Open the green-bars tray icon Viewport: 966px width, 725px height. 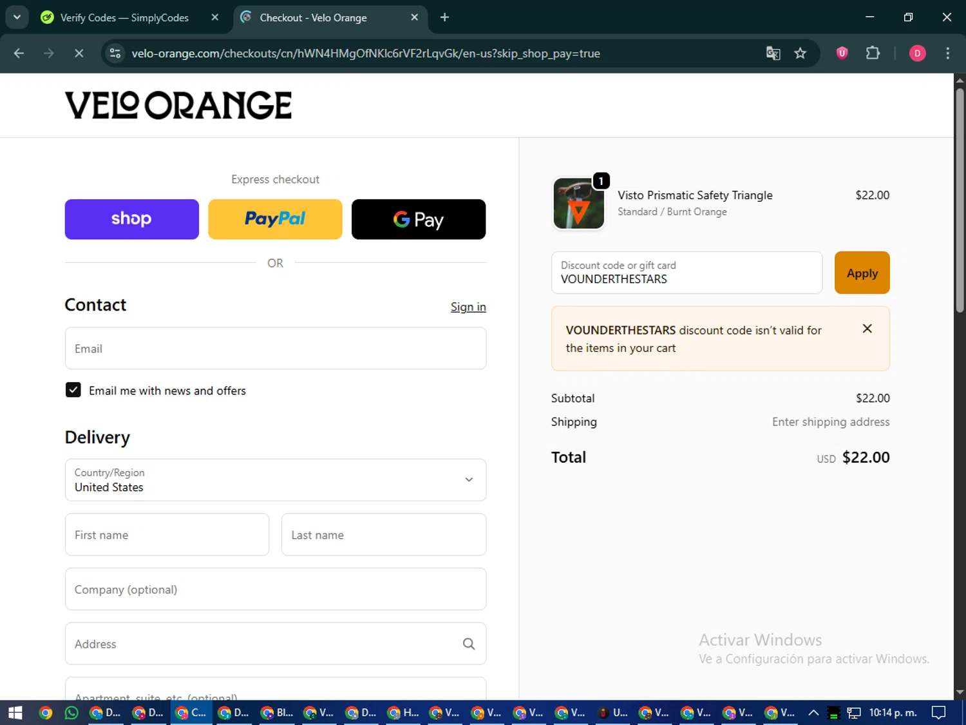click(x=833, y=713)
